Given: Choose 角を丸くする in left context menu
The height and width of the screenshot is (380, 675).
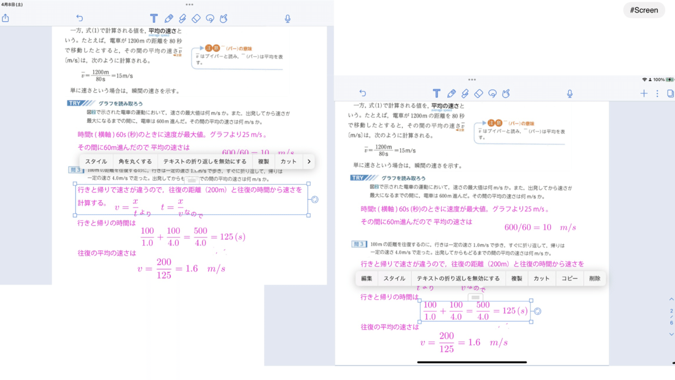Looking at the screenshot, I should coord(135,161).
